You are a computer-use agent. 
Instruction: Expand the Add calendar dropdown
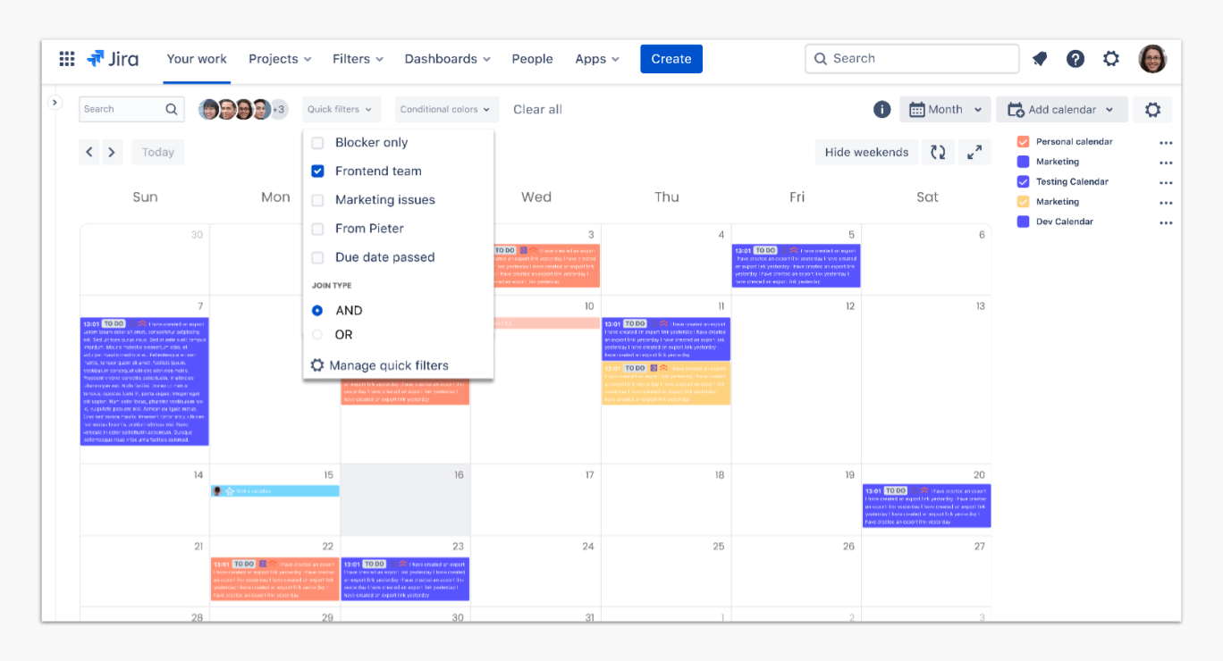tap(1061, 109)
